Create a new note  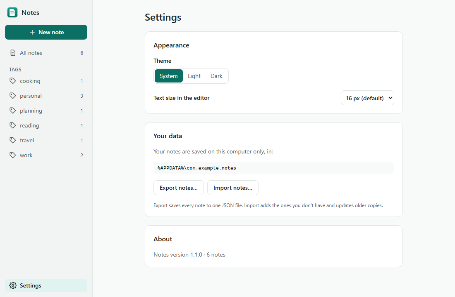pyautogui.click(x=46, y=32)
